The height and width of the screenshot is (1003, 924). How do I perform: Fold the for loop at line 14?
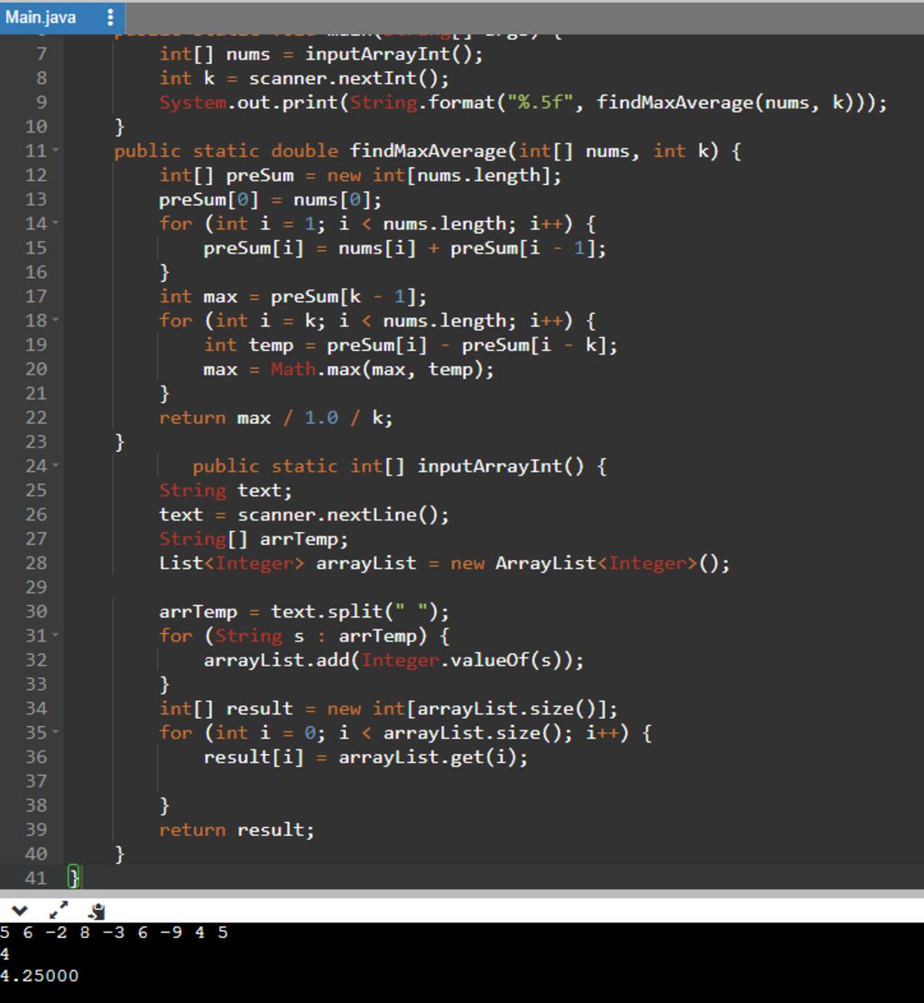point(56,224)
